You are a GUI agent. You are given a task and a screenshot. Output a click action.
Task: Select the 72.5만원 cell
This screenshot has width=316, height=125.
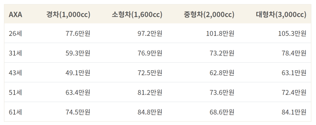[150, 73]
